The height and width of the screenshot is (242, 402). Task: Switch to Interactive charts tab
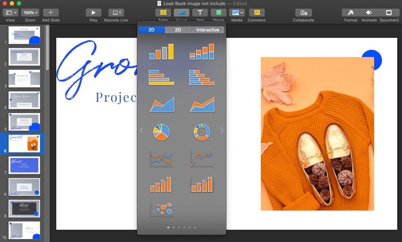(208, 30)
